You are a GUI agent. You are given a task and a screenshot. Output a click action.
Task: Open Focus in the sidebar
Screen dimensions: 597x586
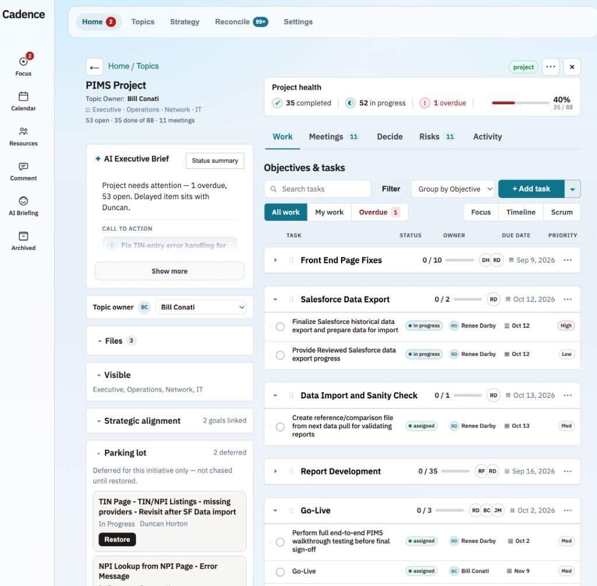pos(23,65)
